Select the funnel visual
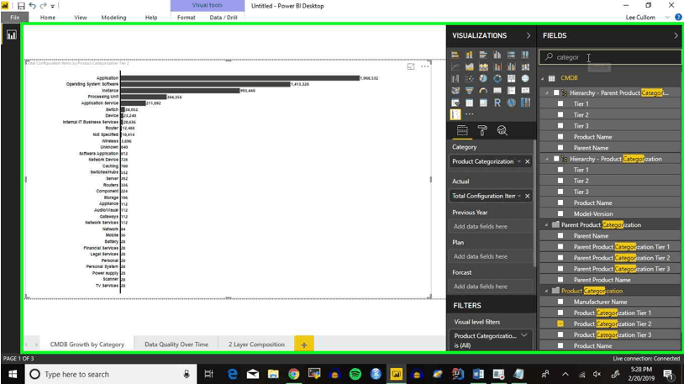 (x=469, y=90)
